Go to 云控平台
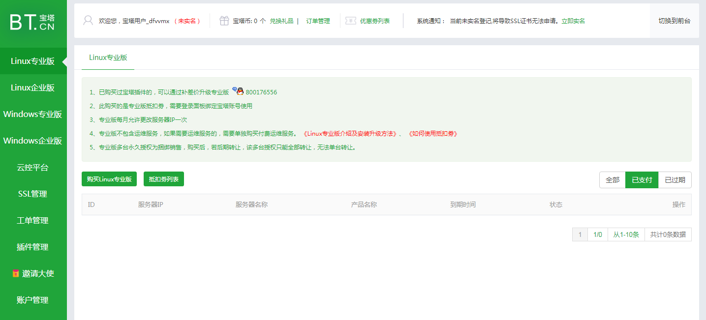The height and width of the screenshot is (320, 706). (x=33, y=167)
